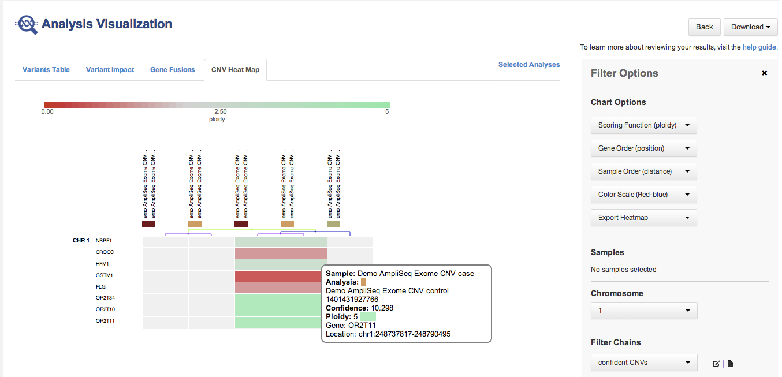Open the Variant Impact tab
The height and width of the screenshot is (377, 782).
tap(110, 70)
